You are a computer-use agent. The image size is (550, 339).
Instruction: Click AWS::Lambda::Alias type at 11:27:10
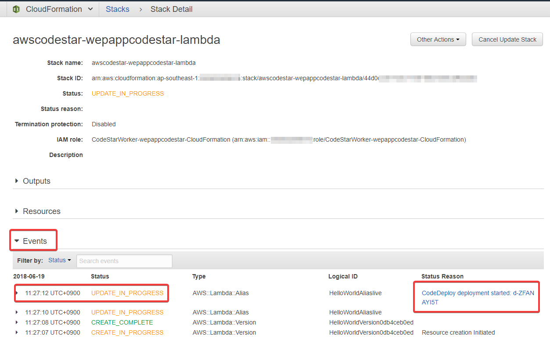pyautogui.click(x=221, y=312)
